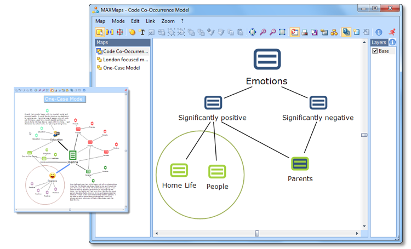The image size is (411, 249).
Task: Click the horizontal scrollbar left arrow
Action: [157, 233]
